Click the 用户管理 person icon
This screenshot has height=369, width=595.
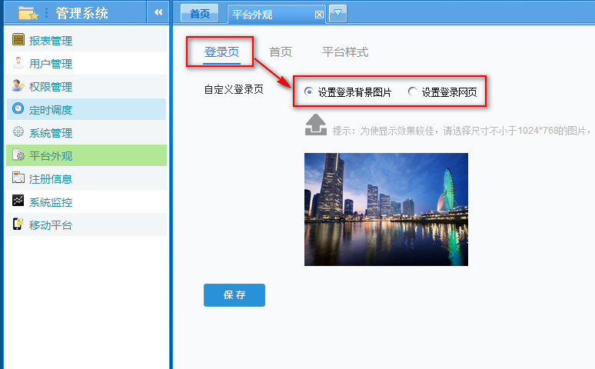(18, 62)
